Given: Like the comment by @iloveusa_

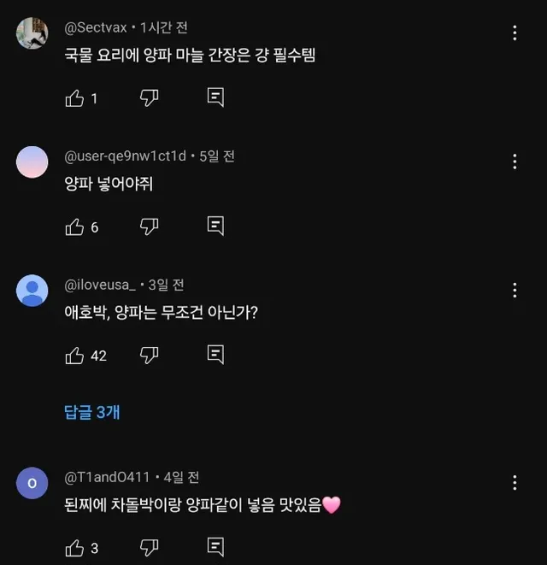Looking at the screenshot, I should (x=75, y=355).
